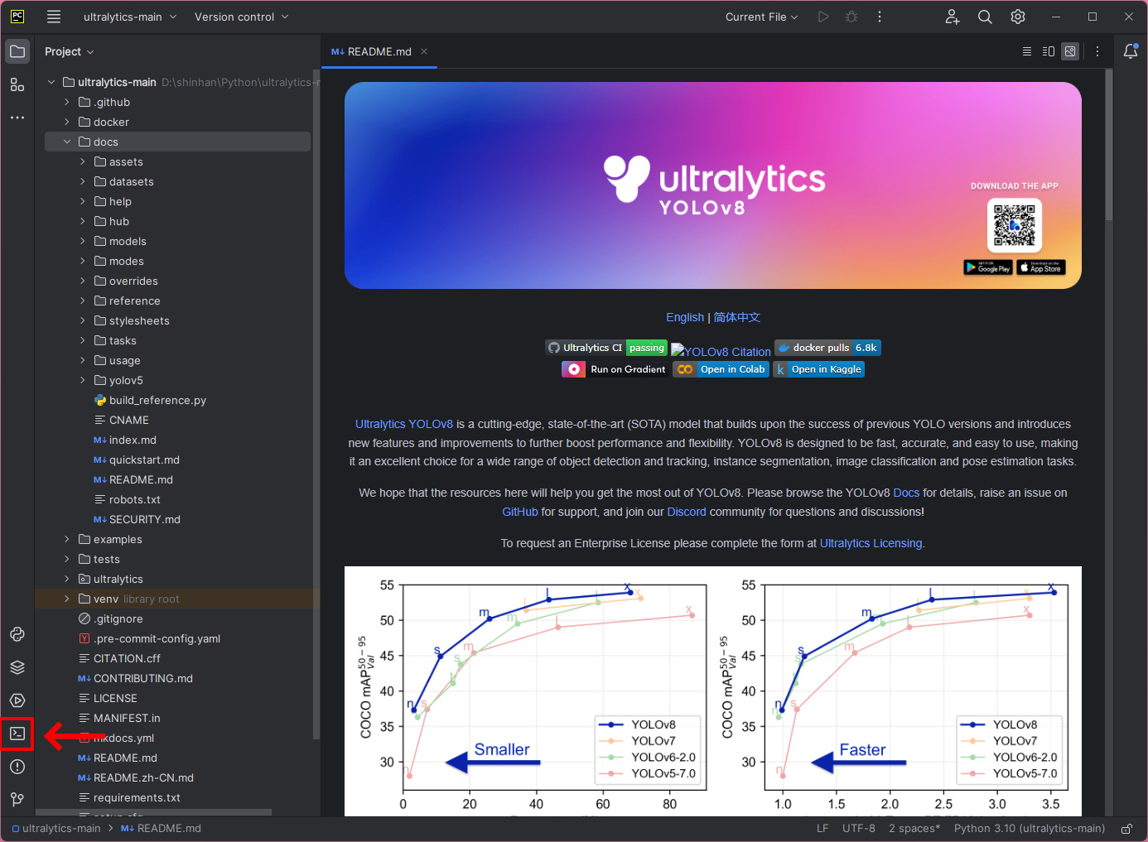The image size is (1148, 842).
Task: Expand the examples folder
Action: coord(67,539)
